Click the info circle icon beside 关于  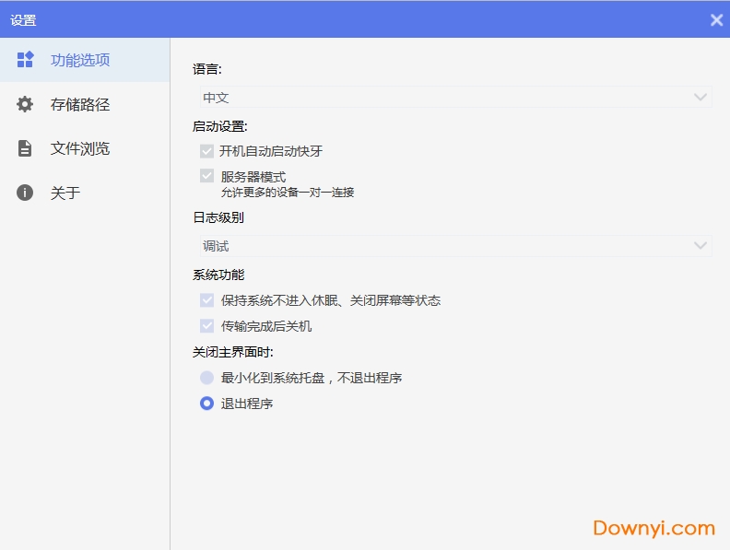point(26,193)
